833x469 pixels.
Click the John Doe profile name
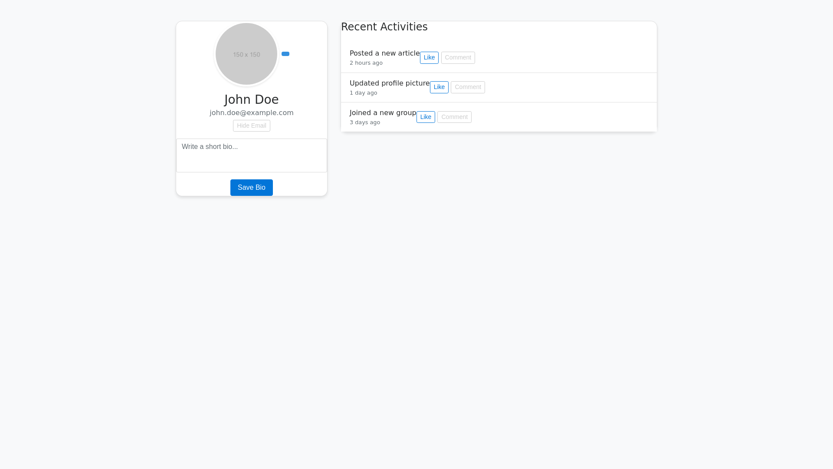251,99
